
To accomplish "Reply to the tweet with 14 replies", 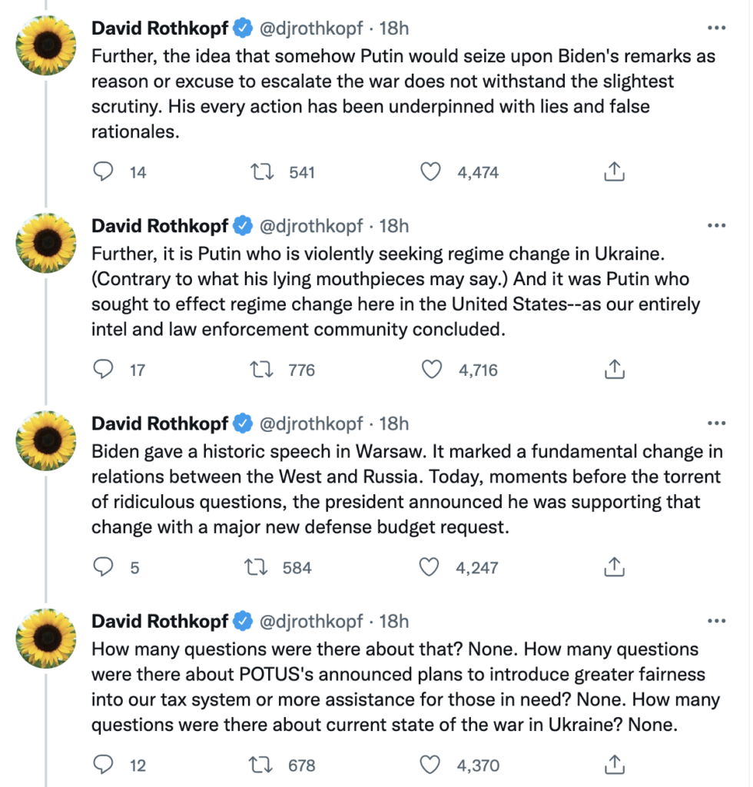I will (104, 172).
